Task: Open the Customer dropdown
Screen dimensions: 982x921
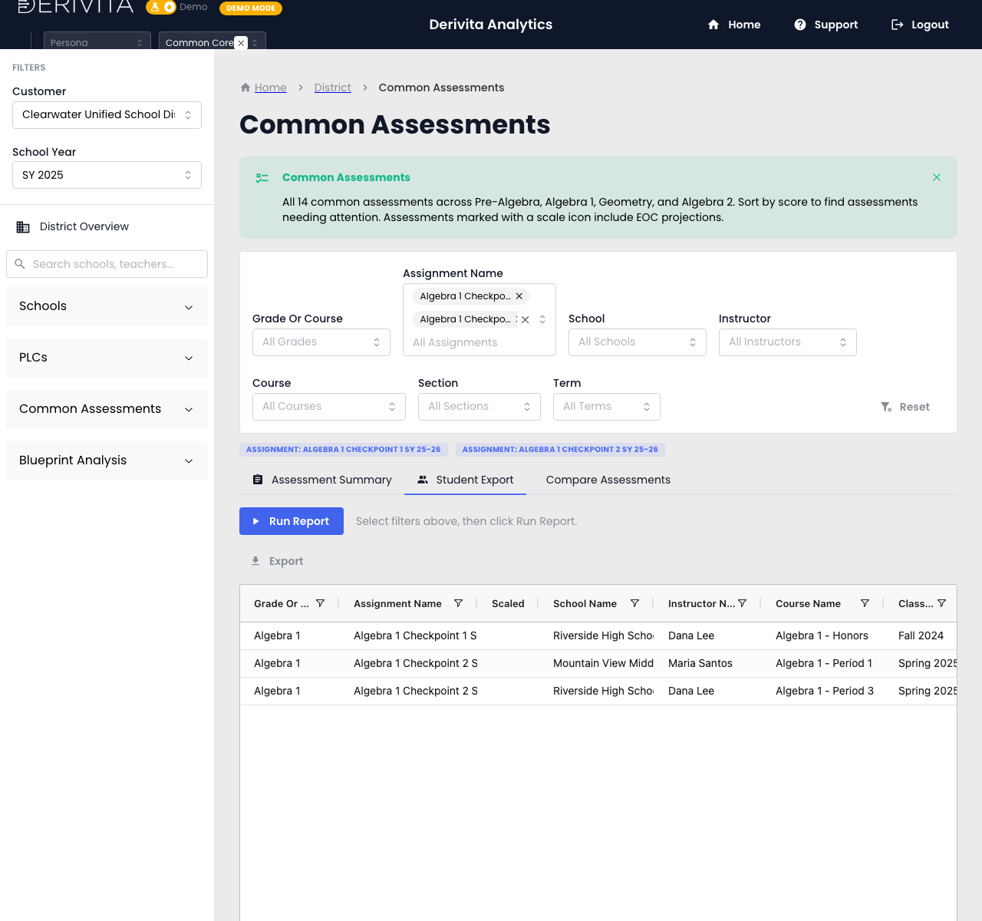Action: click(107, 115)
